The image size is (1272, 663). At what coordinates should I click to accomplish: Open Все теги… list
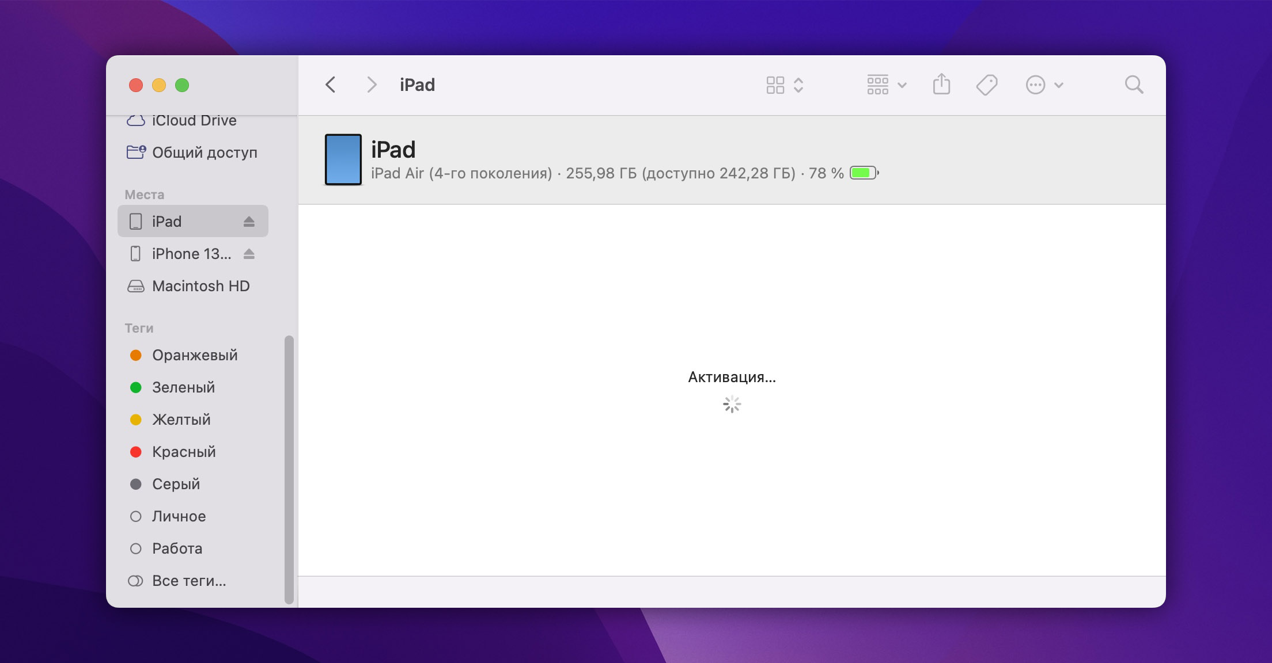pyautogui.click(x=188, y=581)
